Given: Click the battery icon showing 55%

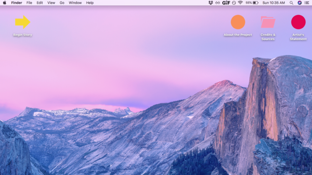Looking at the screenshot, I should 256,3.
